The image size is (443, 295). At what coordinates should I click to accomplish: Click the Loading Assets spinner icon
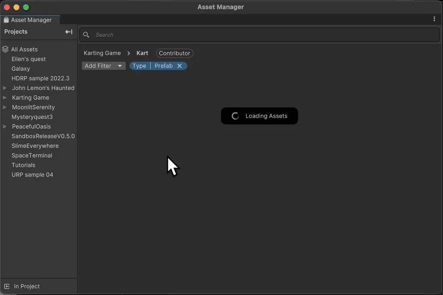[235, 116]
